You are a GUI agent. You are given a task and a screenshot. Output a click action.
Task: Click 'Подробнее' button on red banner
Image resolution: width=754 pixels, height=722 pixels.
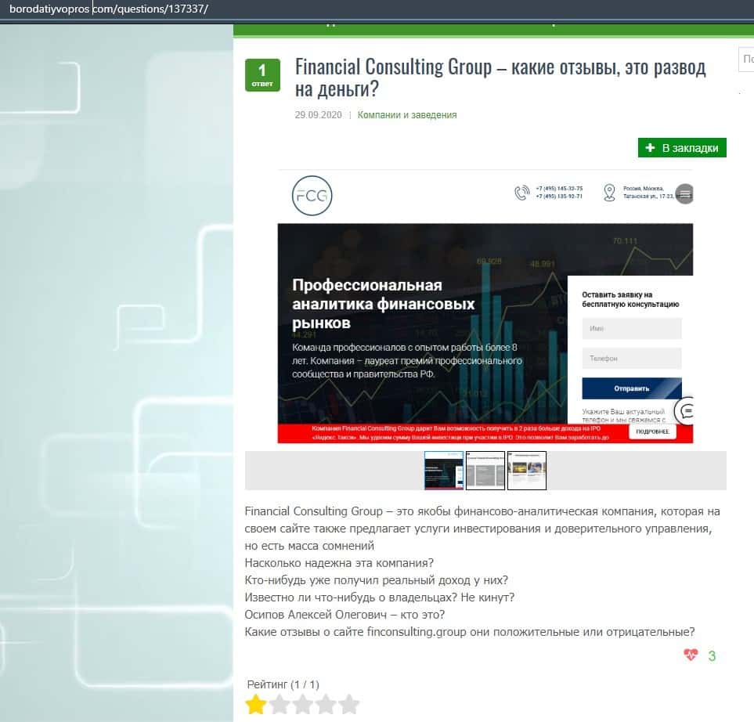click(x=652, y=431)
